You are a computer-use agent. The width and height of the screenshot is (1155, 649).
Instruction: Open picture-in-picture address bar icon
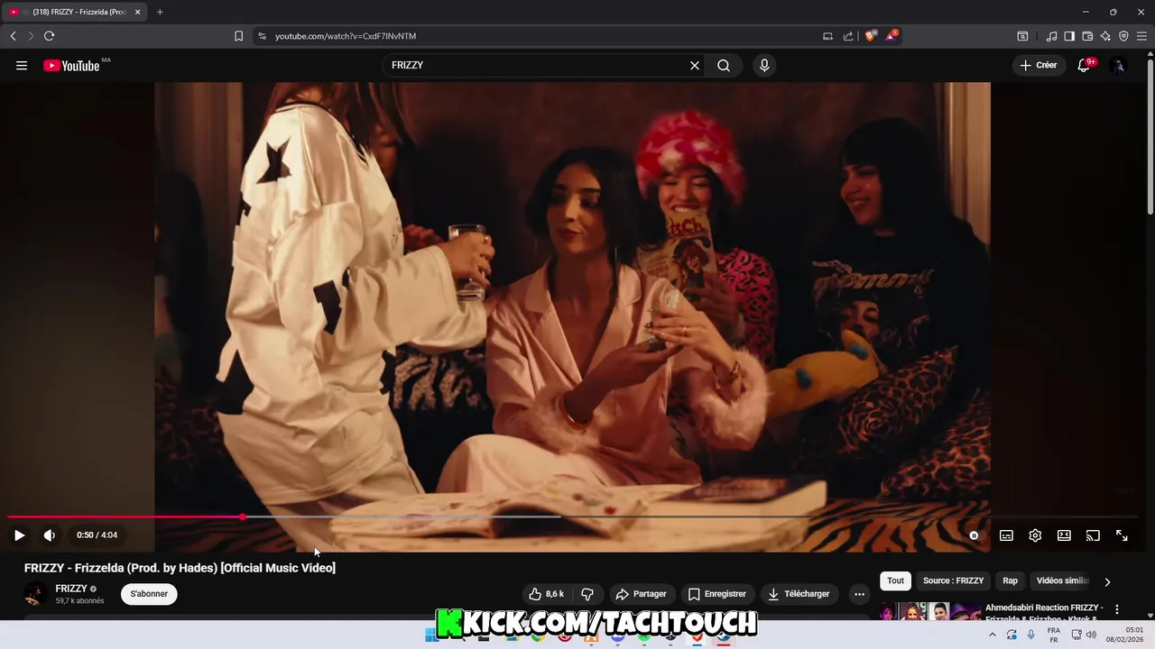point(827,36)
